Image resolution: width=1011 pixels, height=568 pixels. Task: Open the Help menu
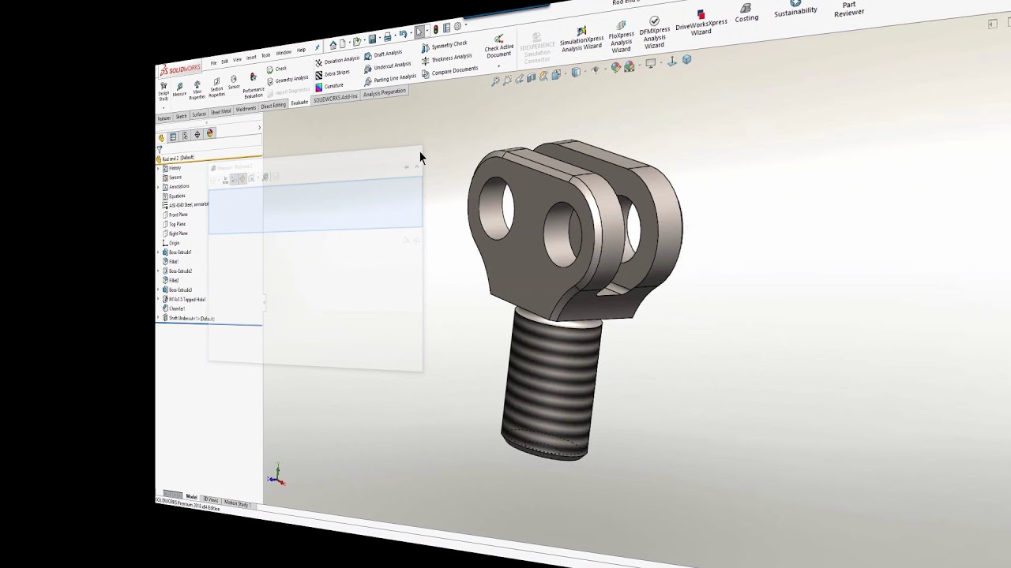click(x=301, y=50)
